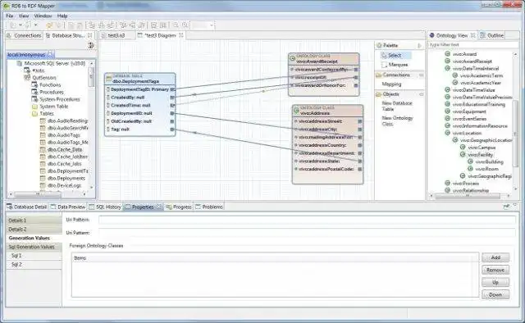
Task: Open the View menu
Action: 24,16
